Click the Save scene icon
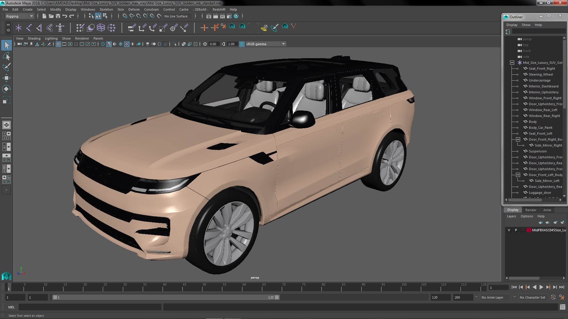 coord(58,16)
